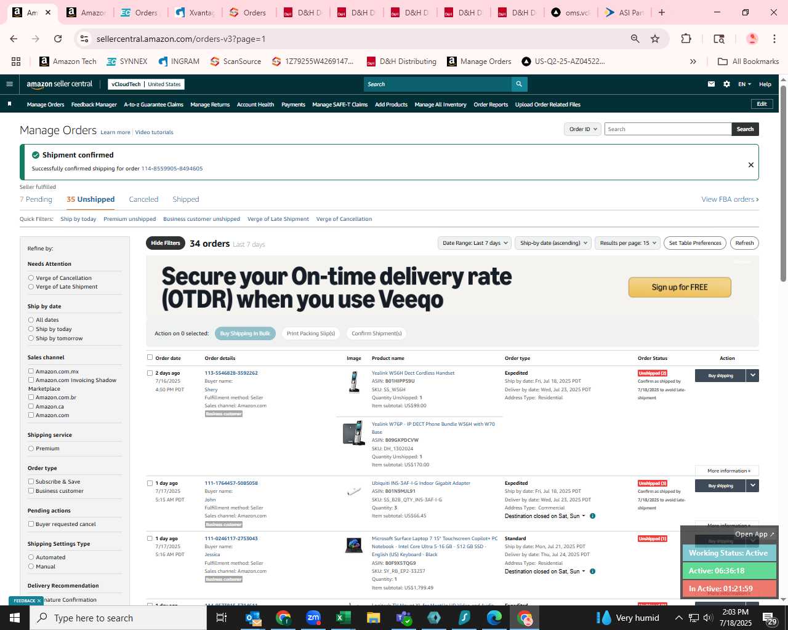Expand the Buy shipping arrow for order 111-1764457-5085058
Viewport: 788px width, 630px height.
[x=752, y=485]
